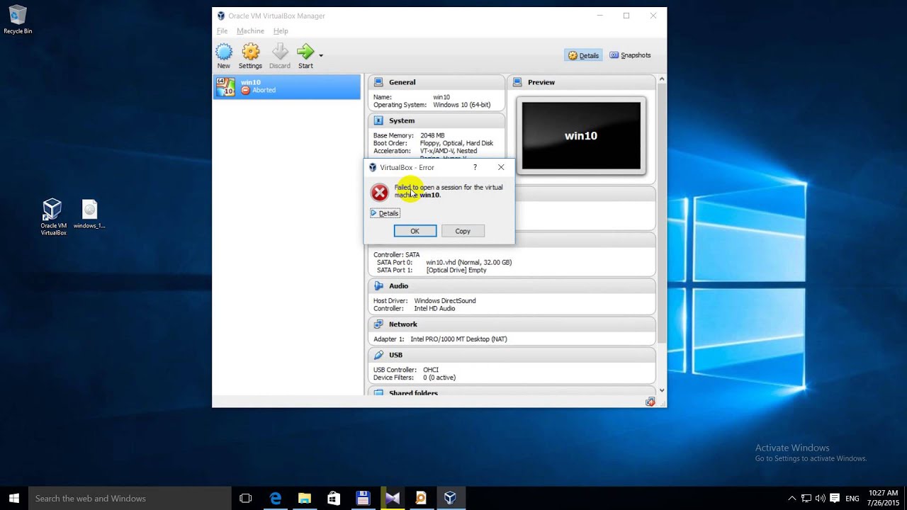Click the Windows 10 (64-bit) operating system text
Image resolution: width=907 pixels, height=510 pixels.
[x=462, y=105]
